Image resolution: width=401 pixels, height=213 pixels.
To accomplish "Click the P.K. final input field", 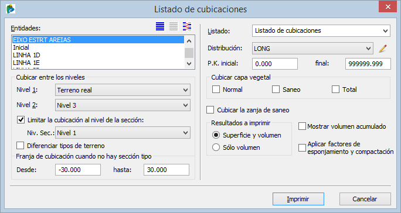I will [368, 64].
